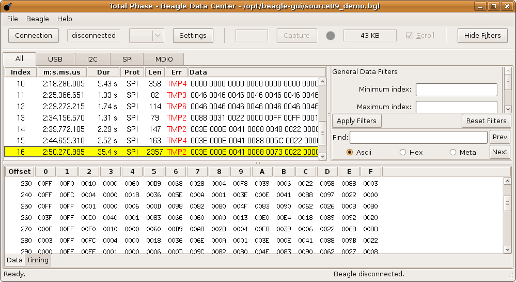Click the Data column header
Screen dimensions: 516x282
[x=257, y=72]
